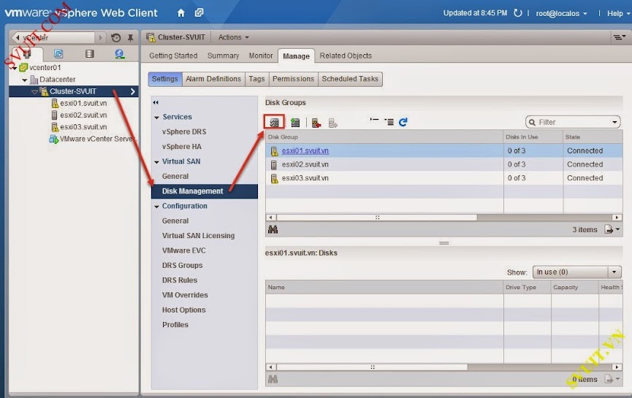Switch to Storage inventory view

pyautogui.click(x=89, y=53)
